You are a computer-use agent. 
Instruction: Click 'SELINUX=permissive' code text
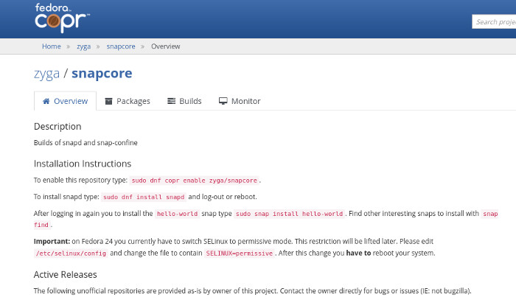click(x=240, y=254)
